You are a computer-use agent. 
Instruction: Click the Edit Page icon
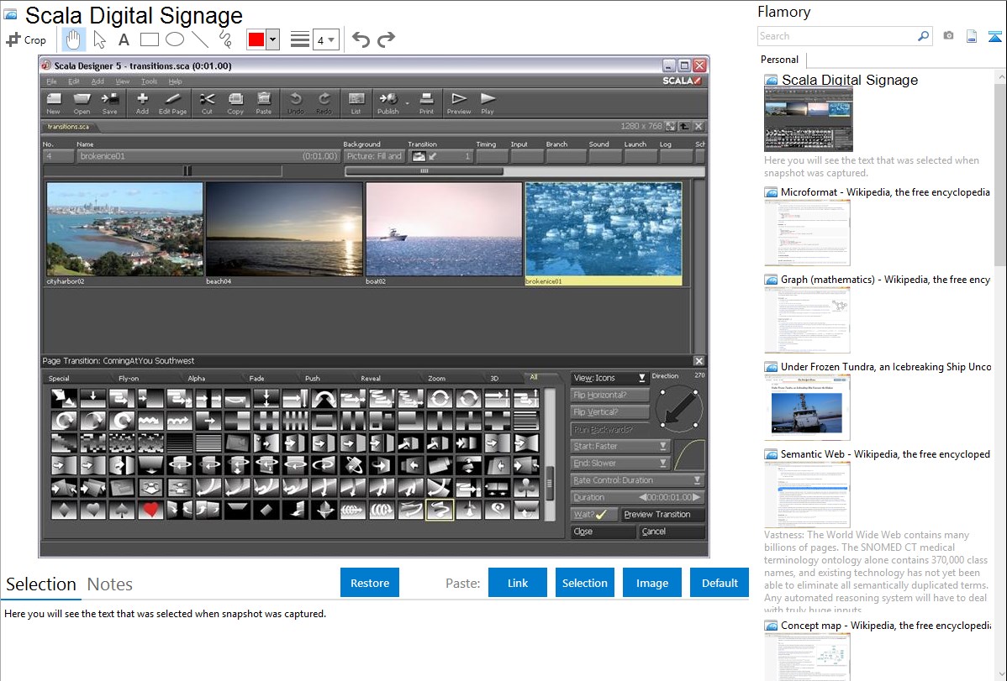click(172, 103)
